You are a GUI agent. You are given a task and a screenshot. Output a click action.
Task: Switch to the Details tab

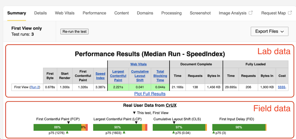40,13
